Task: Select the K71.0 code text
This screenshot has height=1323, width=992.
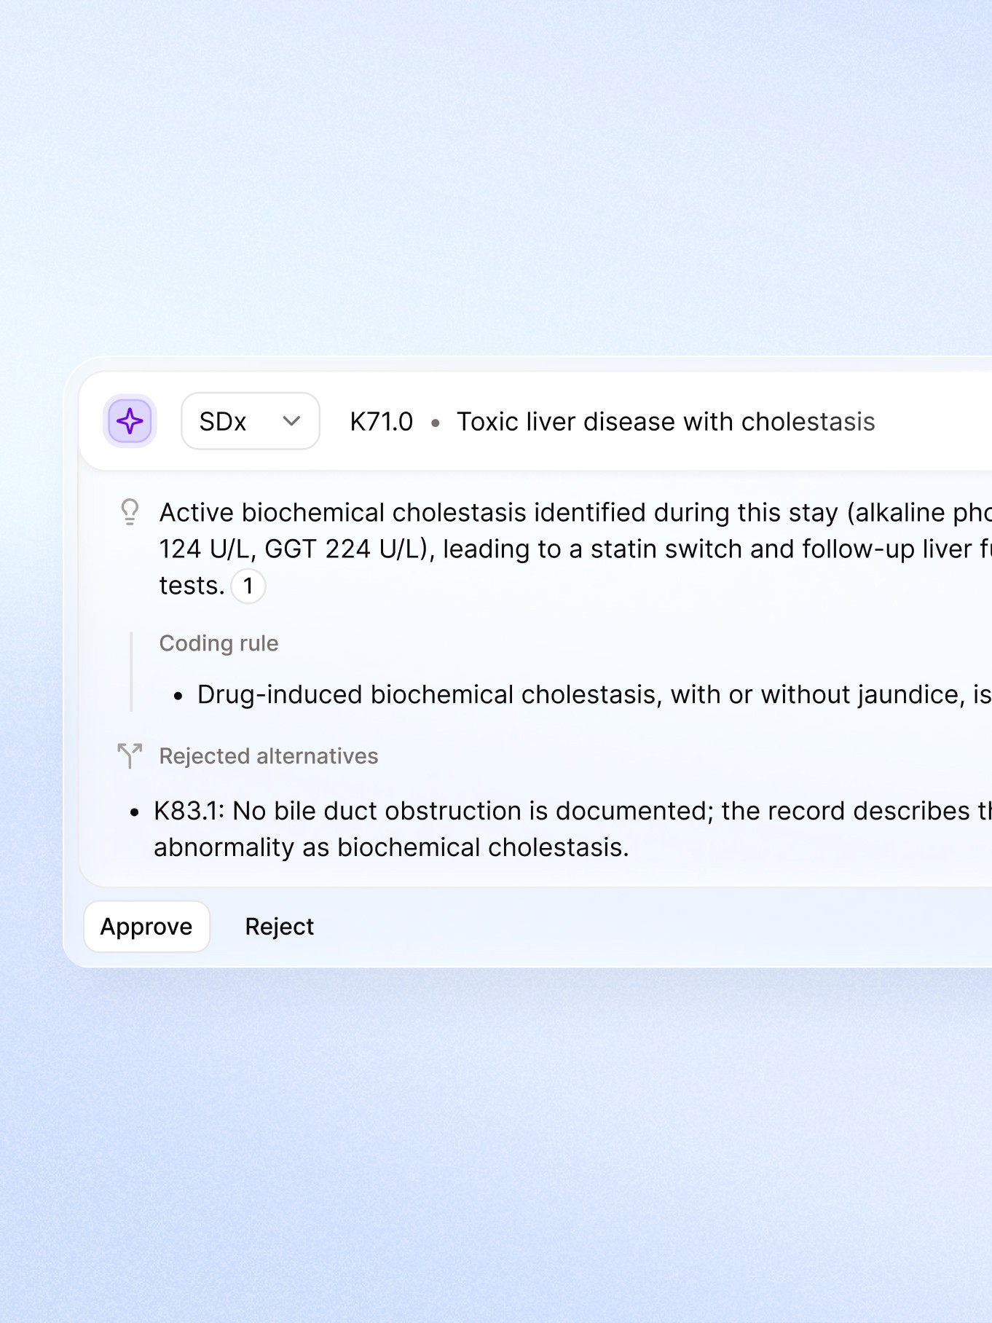Action: point(382,422)
